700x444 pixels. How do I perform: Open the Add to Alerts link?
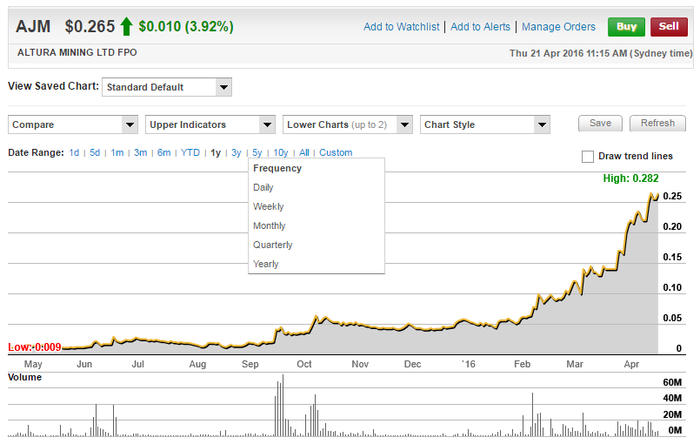pyautogui.click(x=480, y=27)
